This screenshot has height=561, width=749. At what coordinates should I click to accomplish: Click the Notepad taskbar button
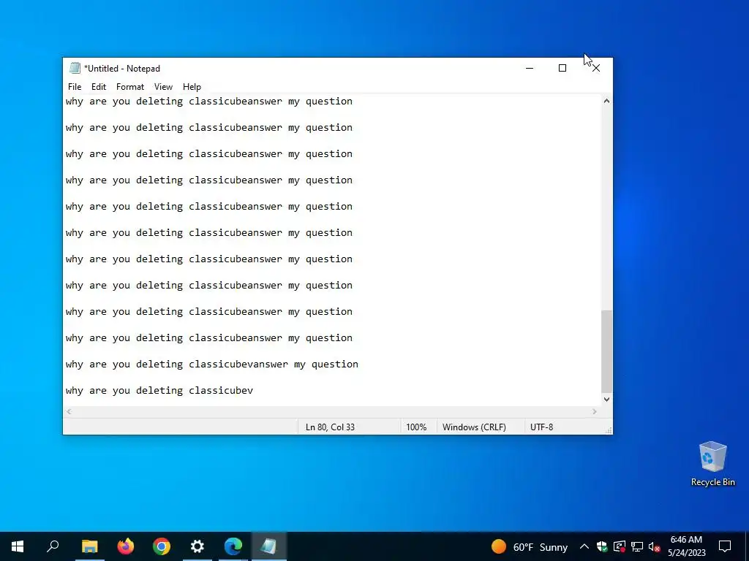(268, 546)
